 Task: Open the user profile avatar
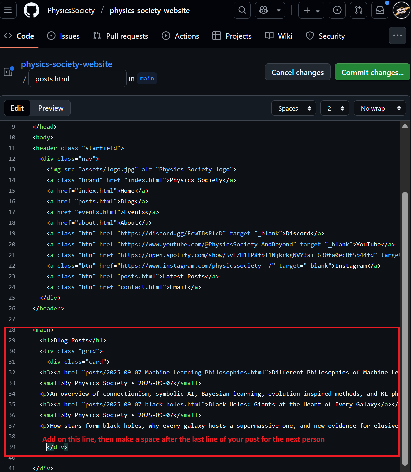click(401, 10)
